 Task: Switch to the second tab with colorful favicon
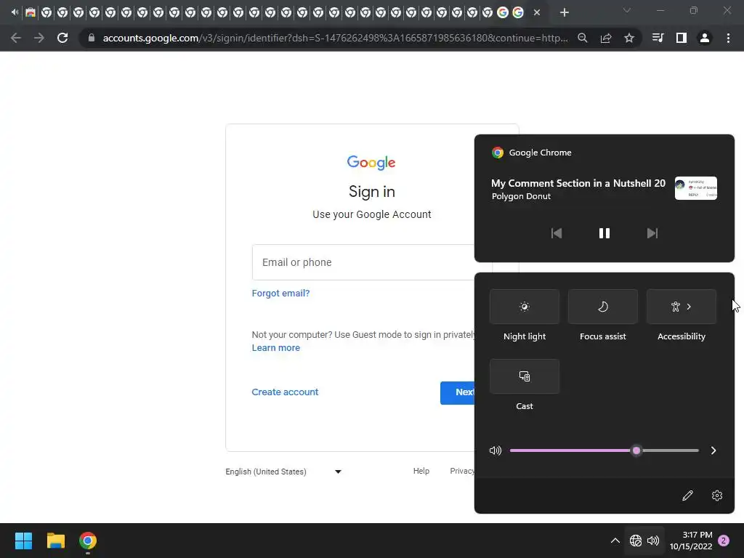pos(31,12)
